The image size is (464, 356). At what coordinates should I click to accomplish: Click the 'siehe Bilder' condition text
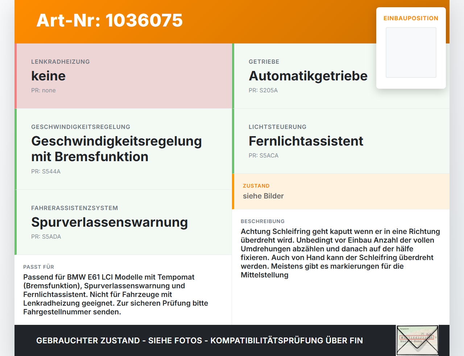(263, 196)
